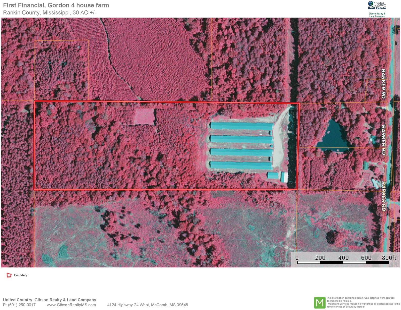Click the red Boundary legend icon
The height and width of the screenshot is (310, 401).
[x=9, y=275]
